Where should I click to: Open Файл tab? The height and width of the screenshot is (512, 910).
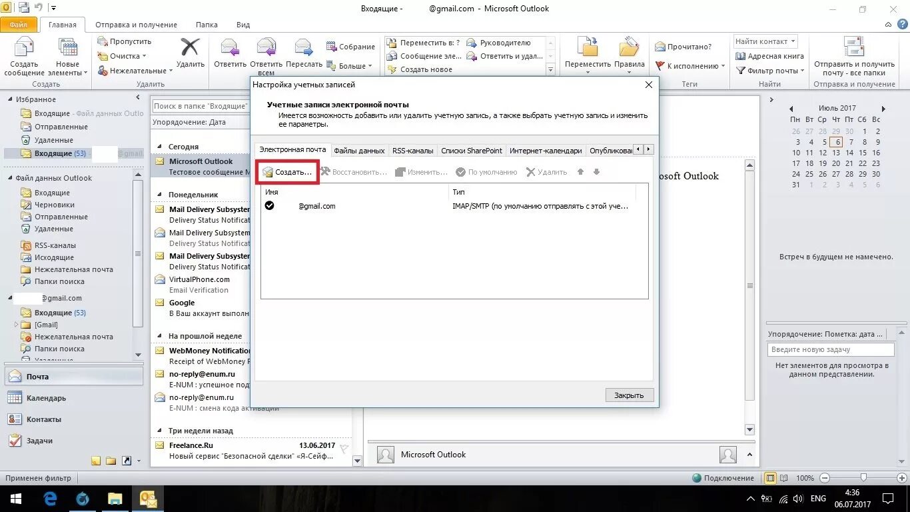pyautogui.click(x=19, y=25)
